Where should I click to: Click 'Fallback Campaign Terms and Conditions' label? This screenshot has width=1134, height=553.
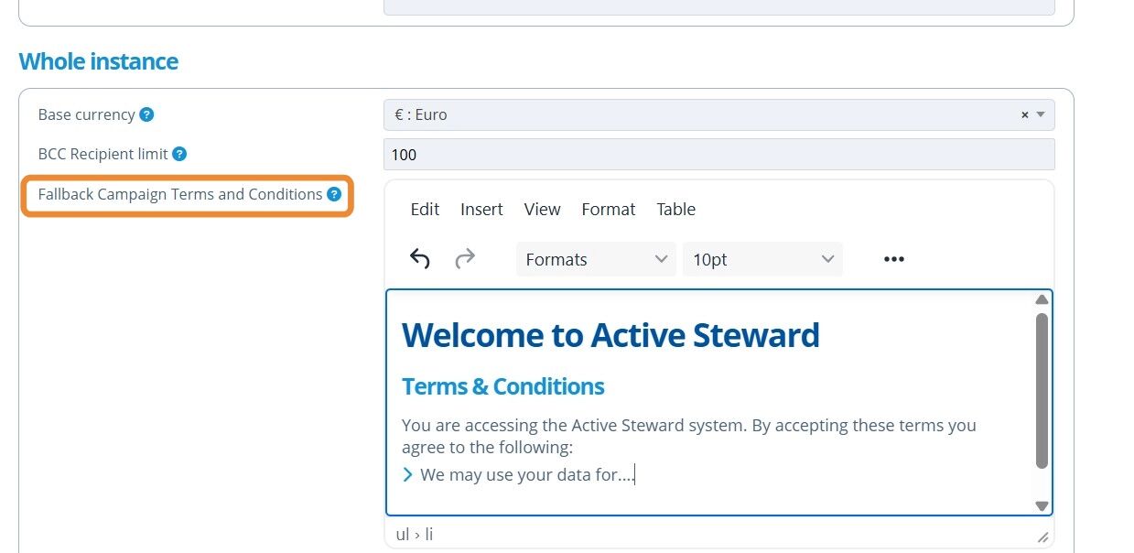pyautogui.click(x=180, y=194)
